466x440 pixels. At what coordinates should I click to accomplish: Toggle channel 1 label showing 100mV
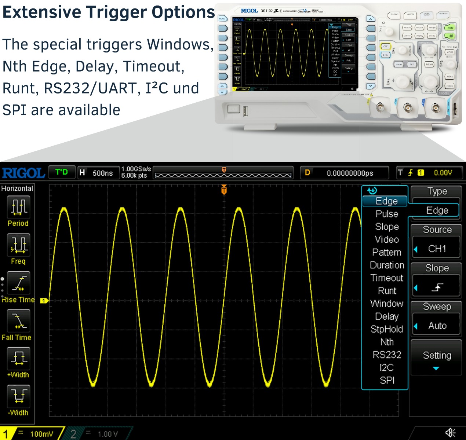(32, 433)
